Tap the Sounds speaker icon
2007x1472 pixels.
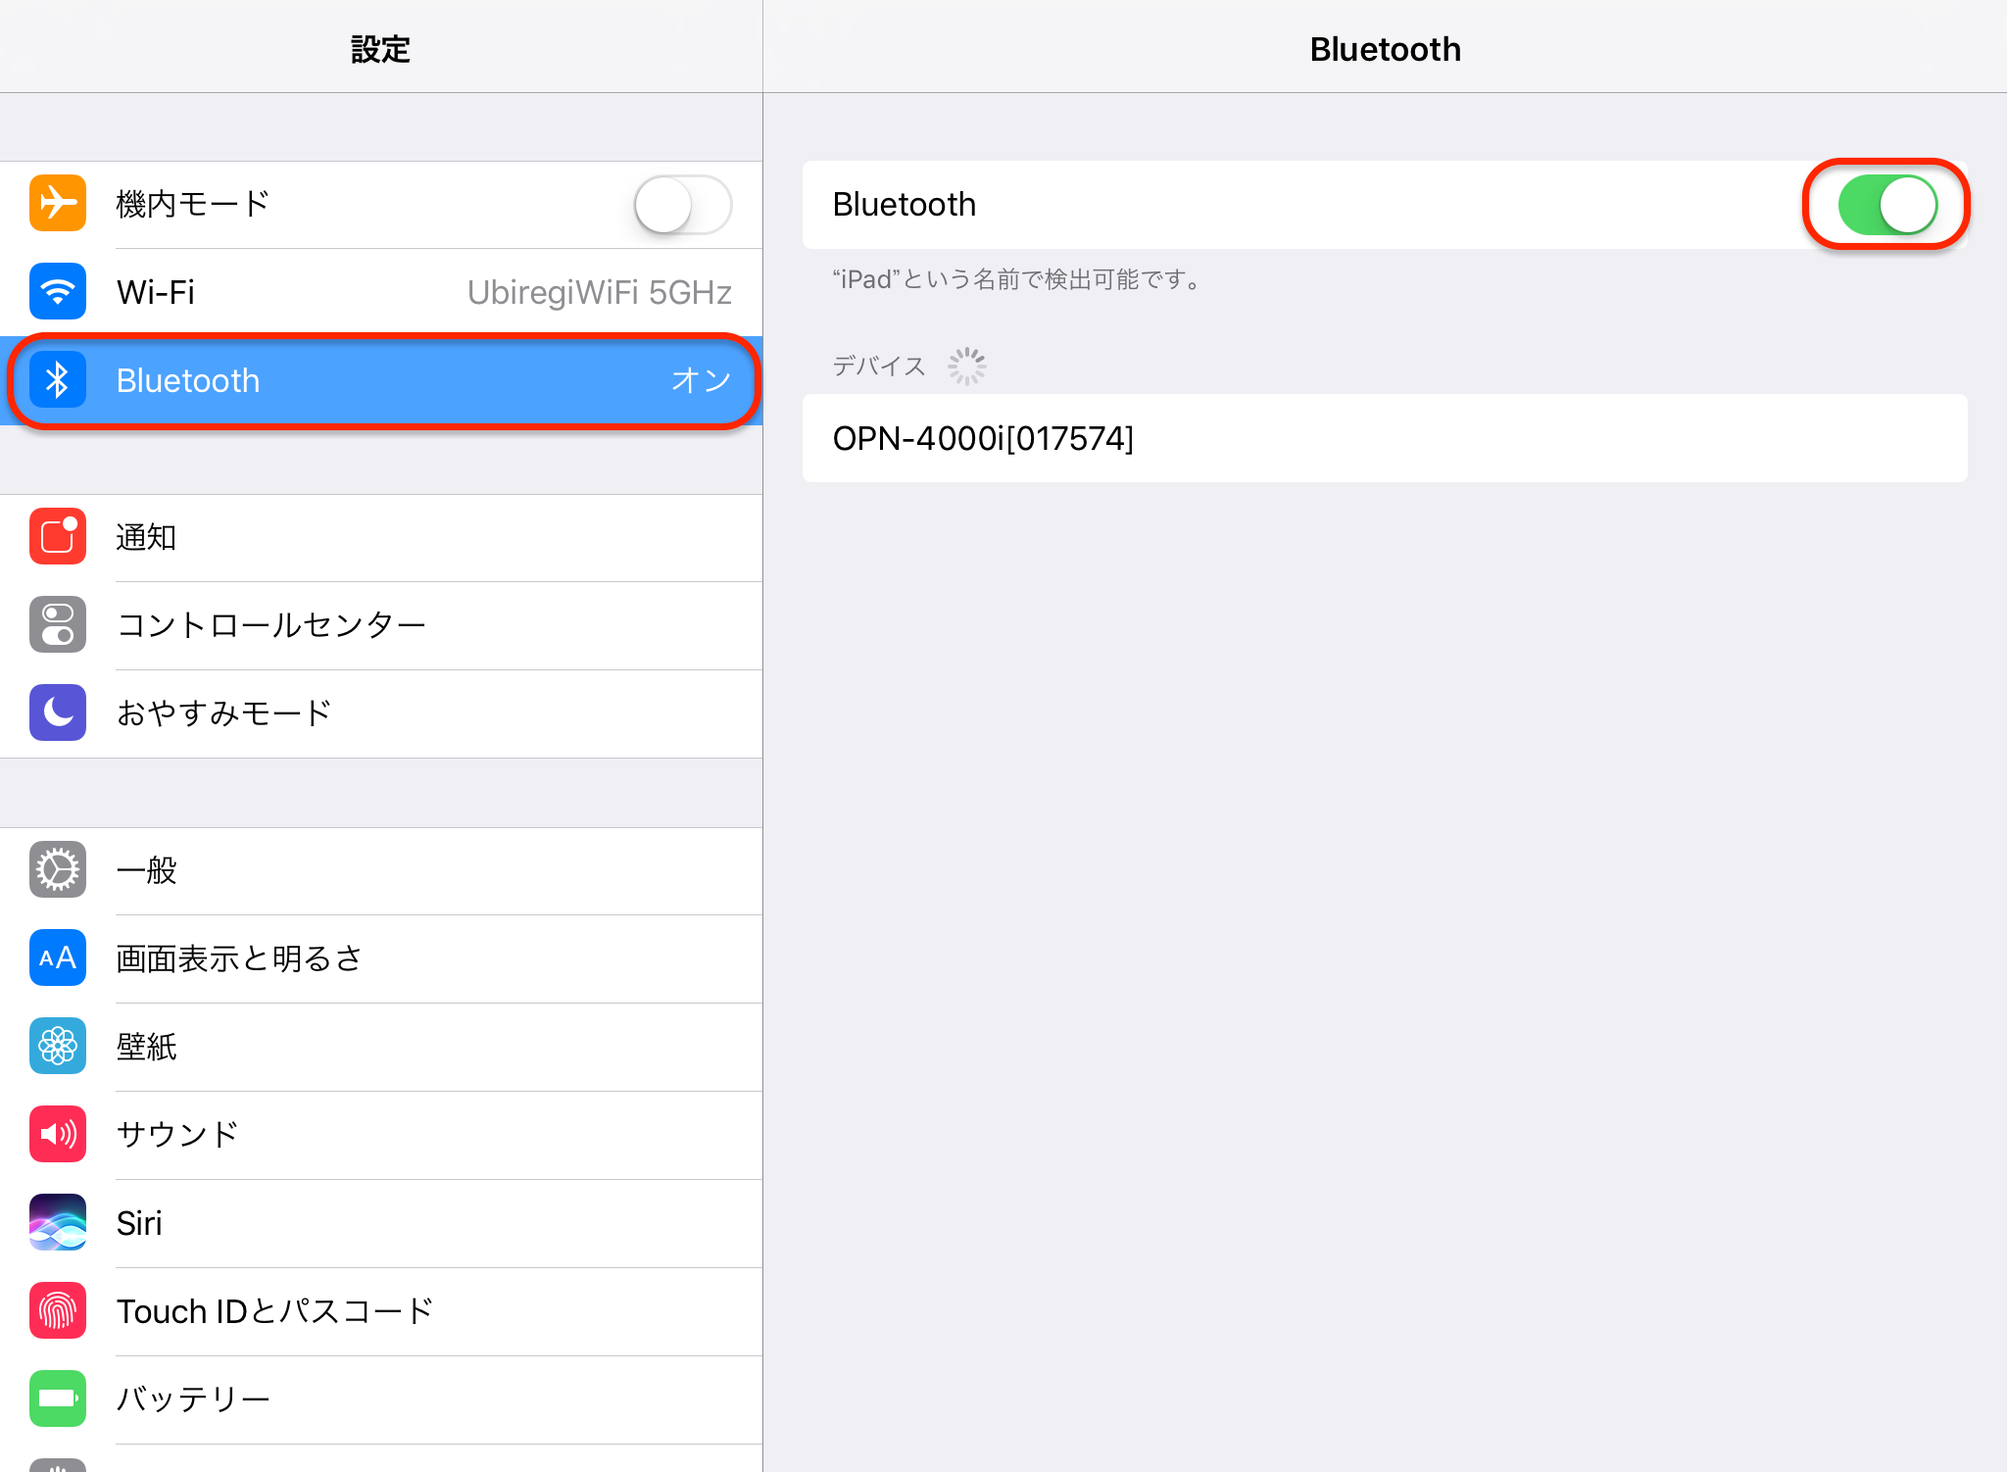coord(58,1135)
